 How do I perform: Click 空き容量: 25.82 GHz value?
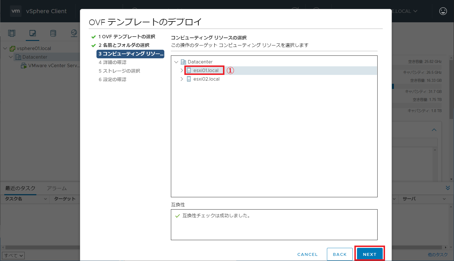point(425,61)
